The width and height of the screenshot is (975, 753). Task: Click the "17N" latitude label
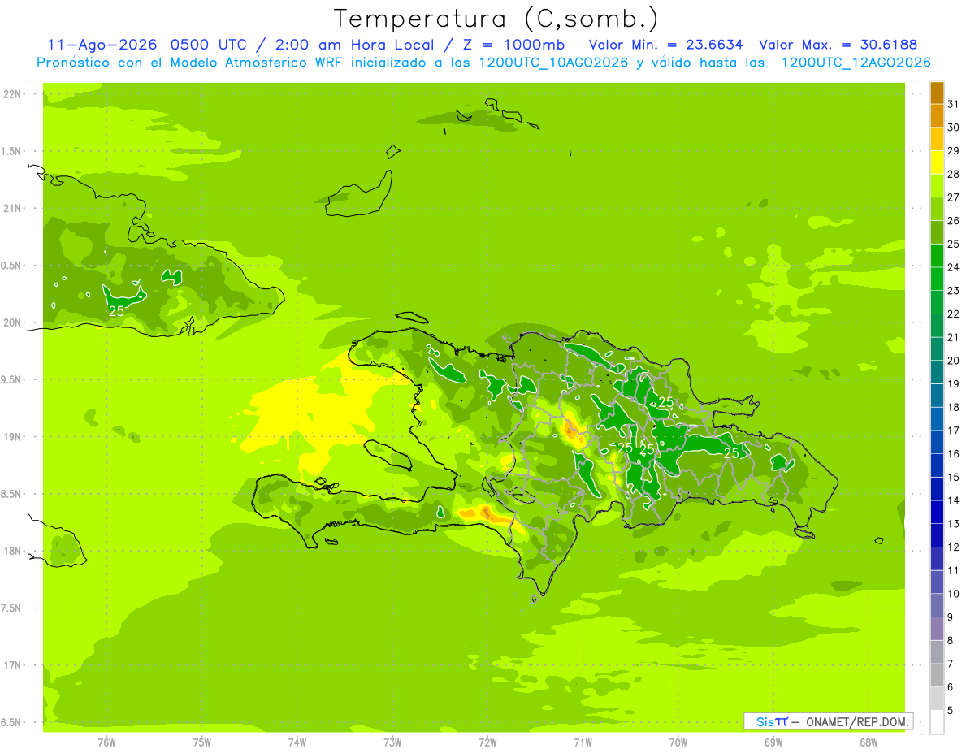pyautogui.click(x=14, y=665)
